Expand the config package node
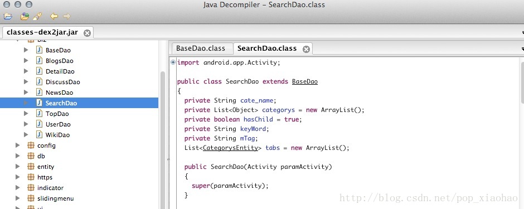This screenshot has width=524, height=209. 17,145
